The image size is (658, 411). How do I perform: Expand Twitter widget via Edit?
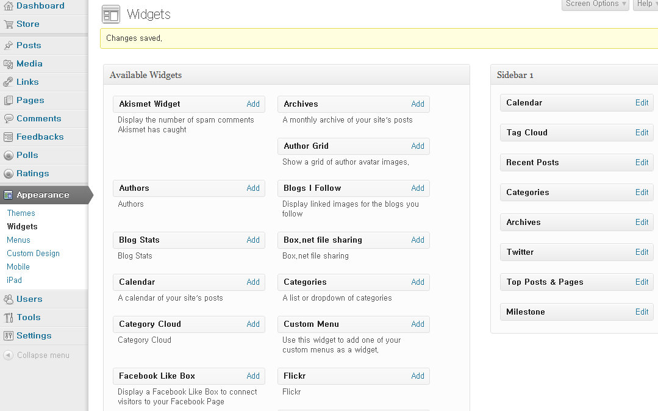click(642, 252)
